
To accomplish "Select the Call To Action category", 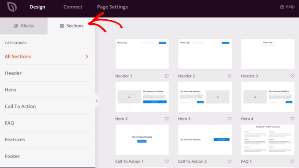I will point(47,106).
